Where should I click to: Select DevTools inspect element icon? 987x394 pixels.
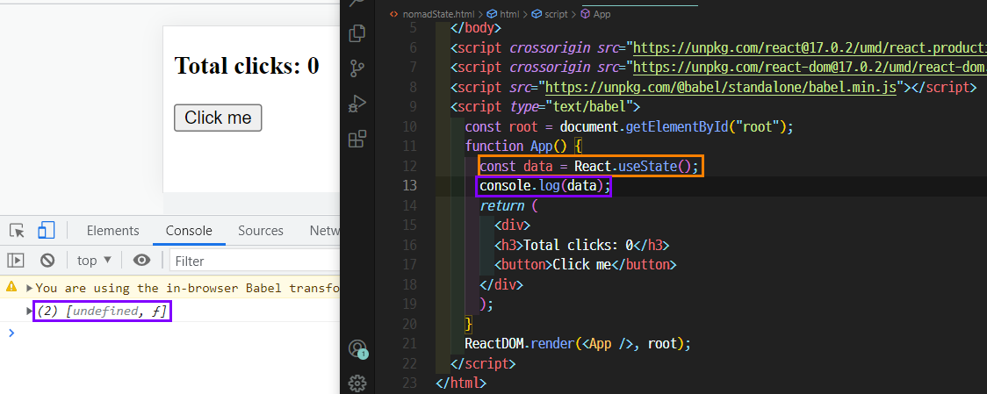pyautogui.click(x=18, y=231)
